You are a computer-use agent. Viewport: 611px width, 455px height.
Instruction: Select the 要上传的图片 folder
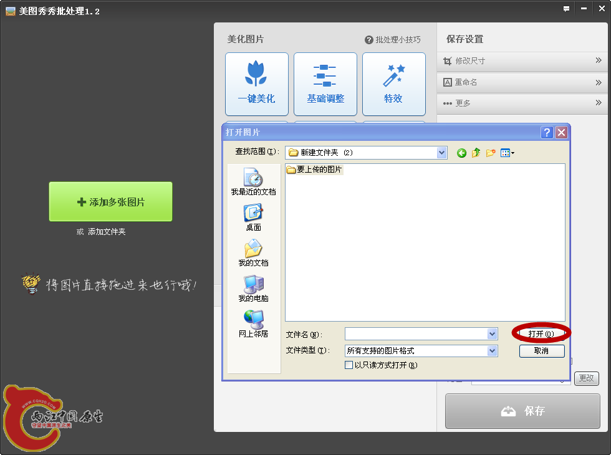tap(314, 170)
